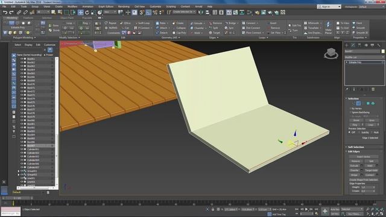Open the Animation menu
Viewport: 386px width, 217px height.
tap(87, 7)
